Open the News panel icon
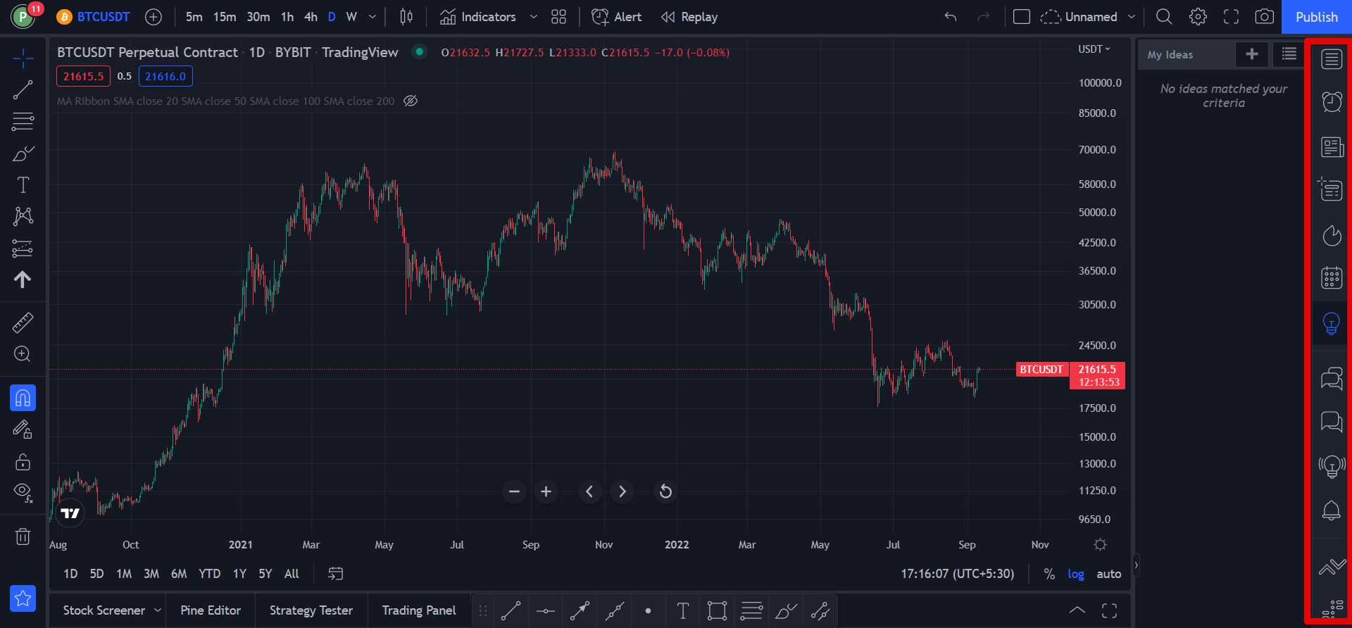Image resolution: width=1352 pixels, height=628 pixels. pyautogui.click(x=1332, y=147)
